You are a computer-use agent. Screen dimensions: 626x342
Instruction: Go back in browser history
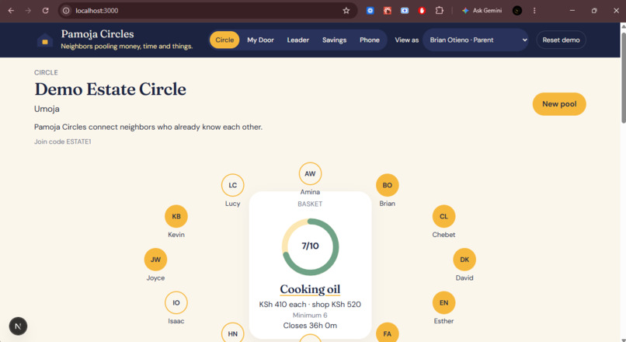click(11, 11)
